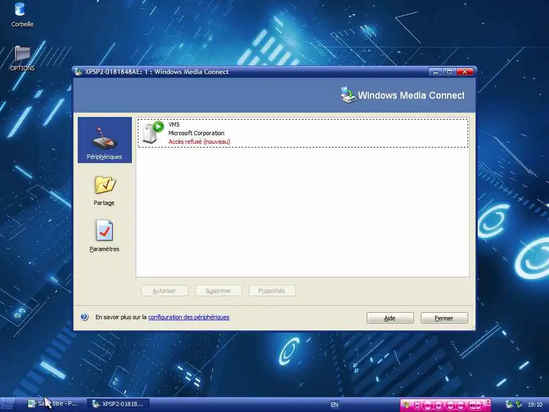Image resolution: width=549 pixels, height=412 pixels.
Task: Open the Paramètres settings section
Action: point(105,236)
